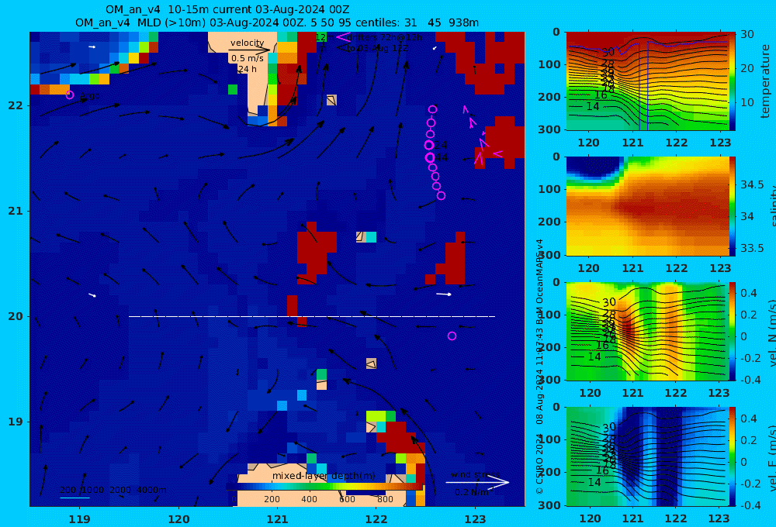
Task: Click the temperature colorbar
Action: (x=732, y=81)
